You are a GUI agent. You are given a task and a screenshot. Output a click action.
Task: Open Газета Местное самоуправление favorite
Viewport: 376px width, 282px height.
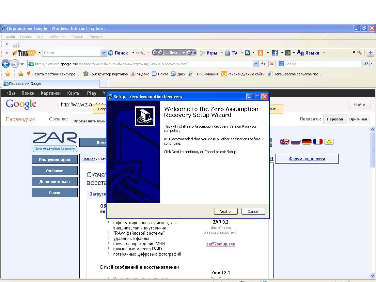pos(53,74)
